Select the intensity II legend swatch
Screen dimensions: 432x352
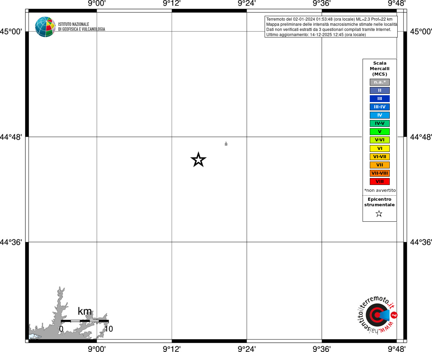(380, 90)
